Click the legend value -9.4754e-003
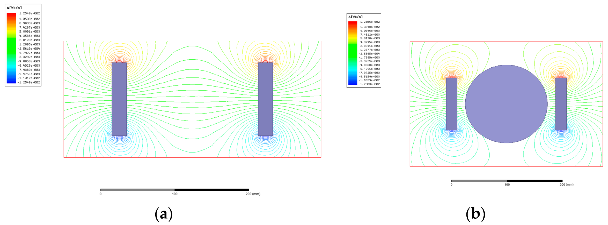 click(x=29, y=74)
